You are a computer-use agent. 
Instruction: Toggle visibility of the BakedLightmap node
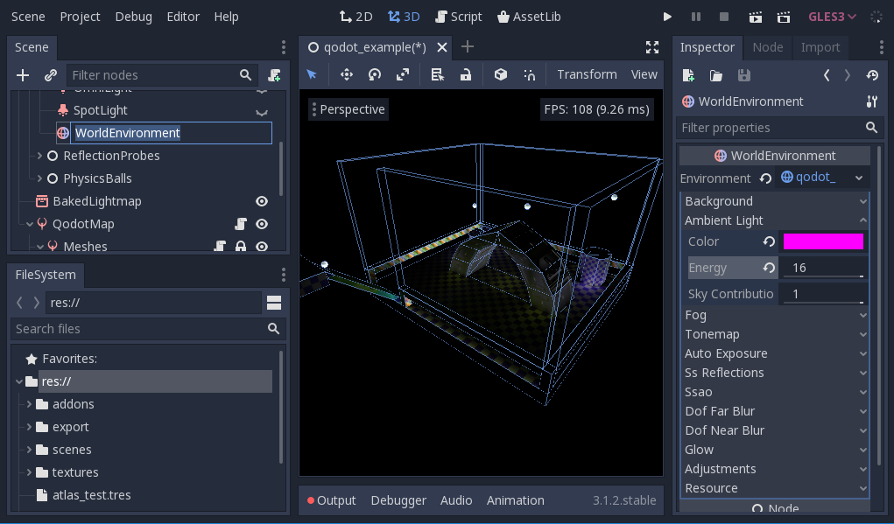(261, 200)
